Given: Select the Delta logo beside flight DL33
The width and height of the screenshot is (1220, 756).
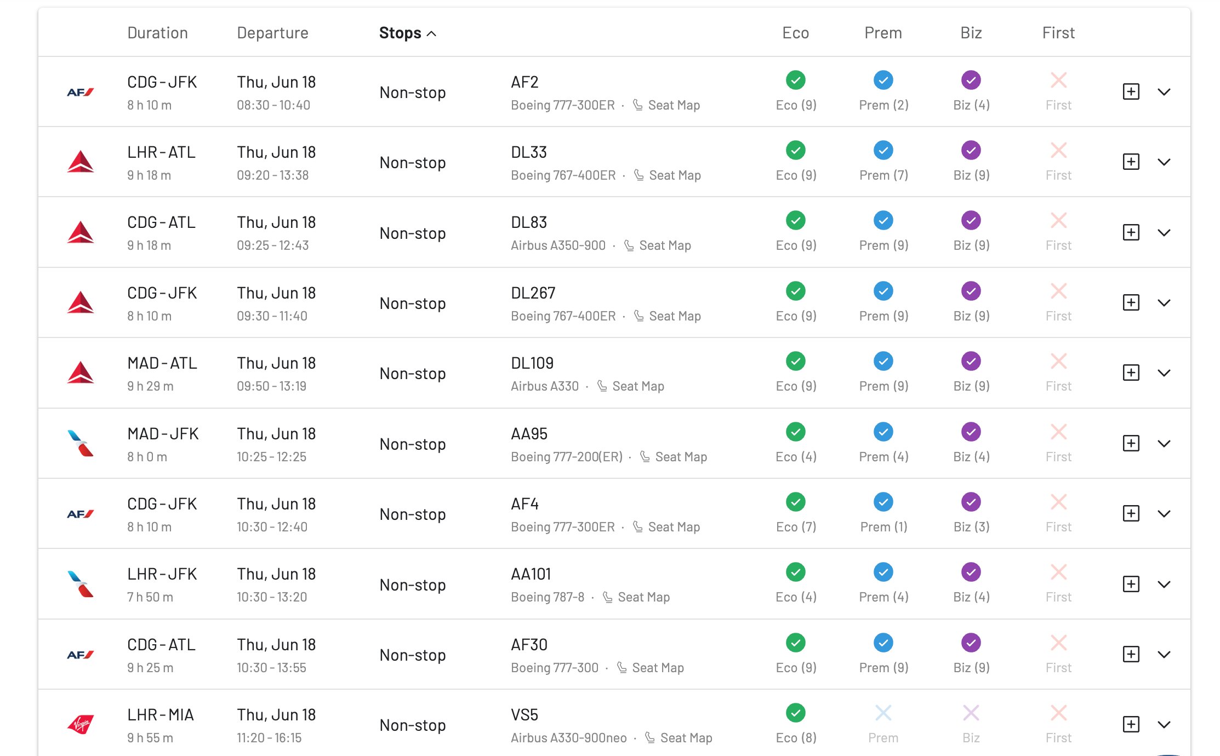Looking at the screenshot, I should [x=81, y=162].
